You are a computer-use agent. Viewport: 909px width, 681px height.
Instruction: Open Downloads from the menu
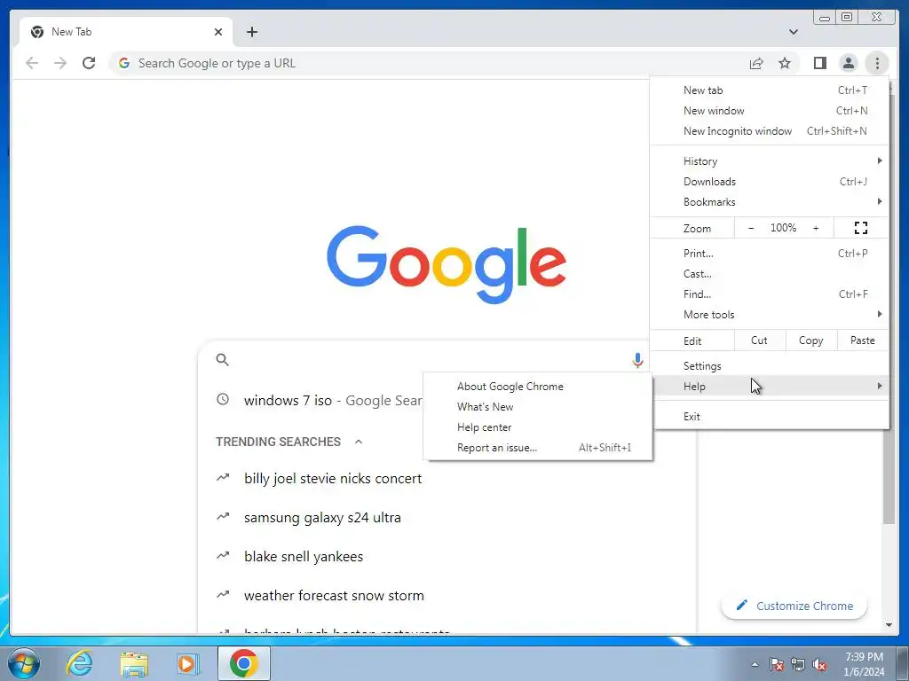click(x=770, y=181)
